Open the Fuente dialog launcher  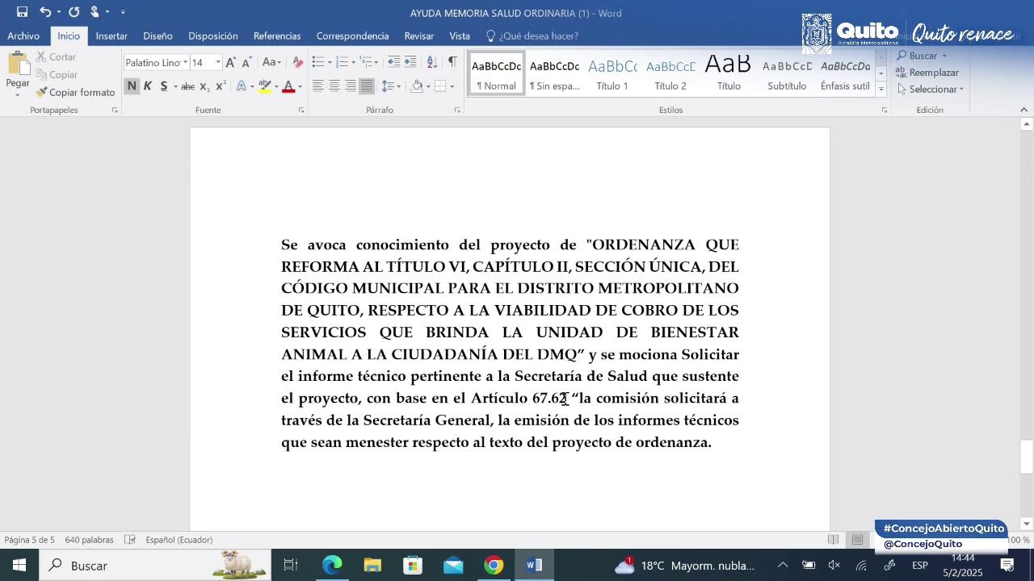point(301,110)
